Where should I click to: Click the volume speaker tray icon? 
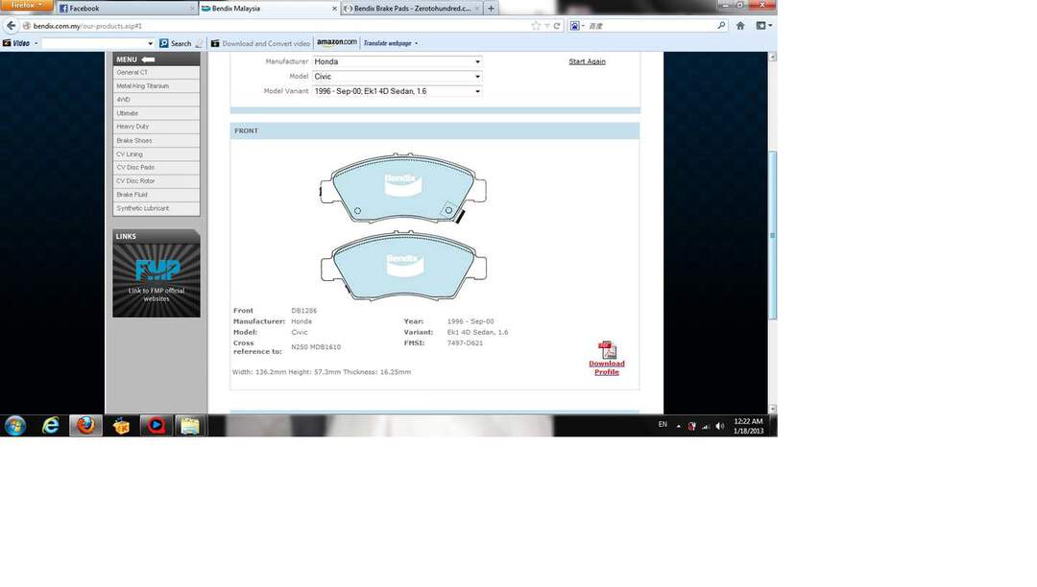click(720, 426)
